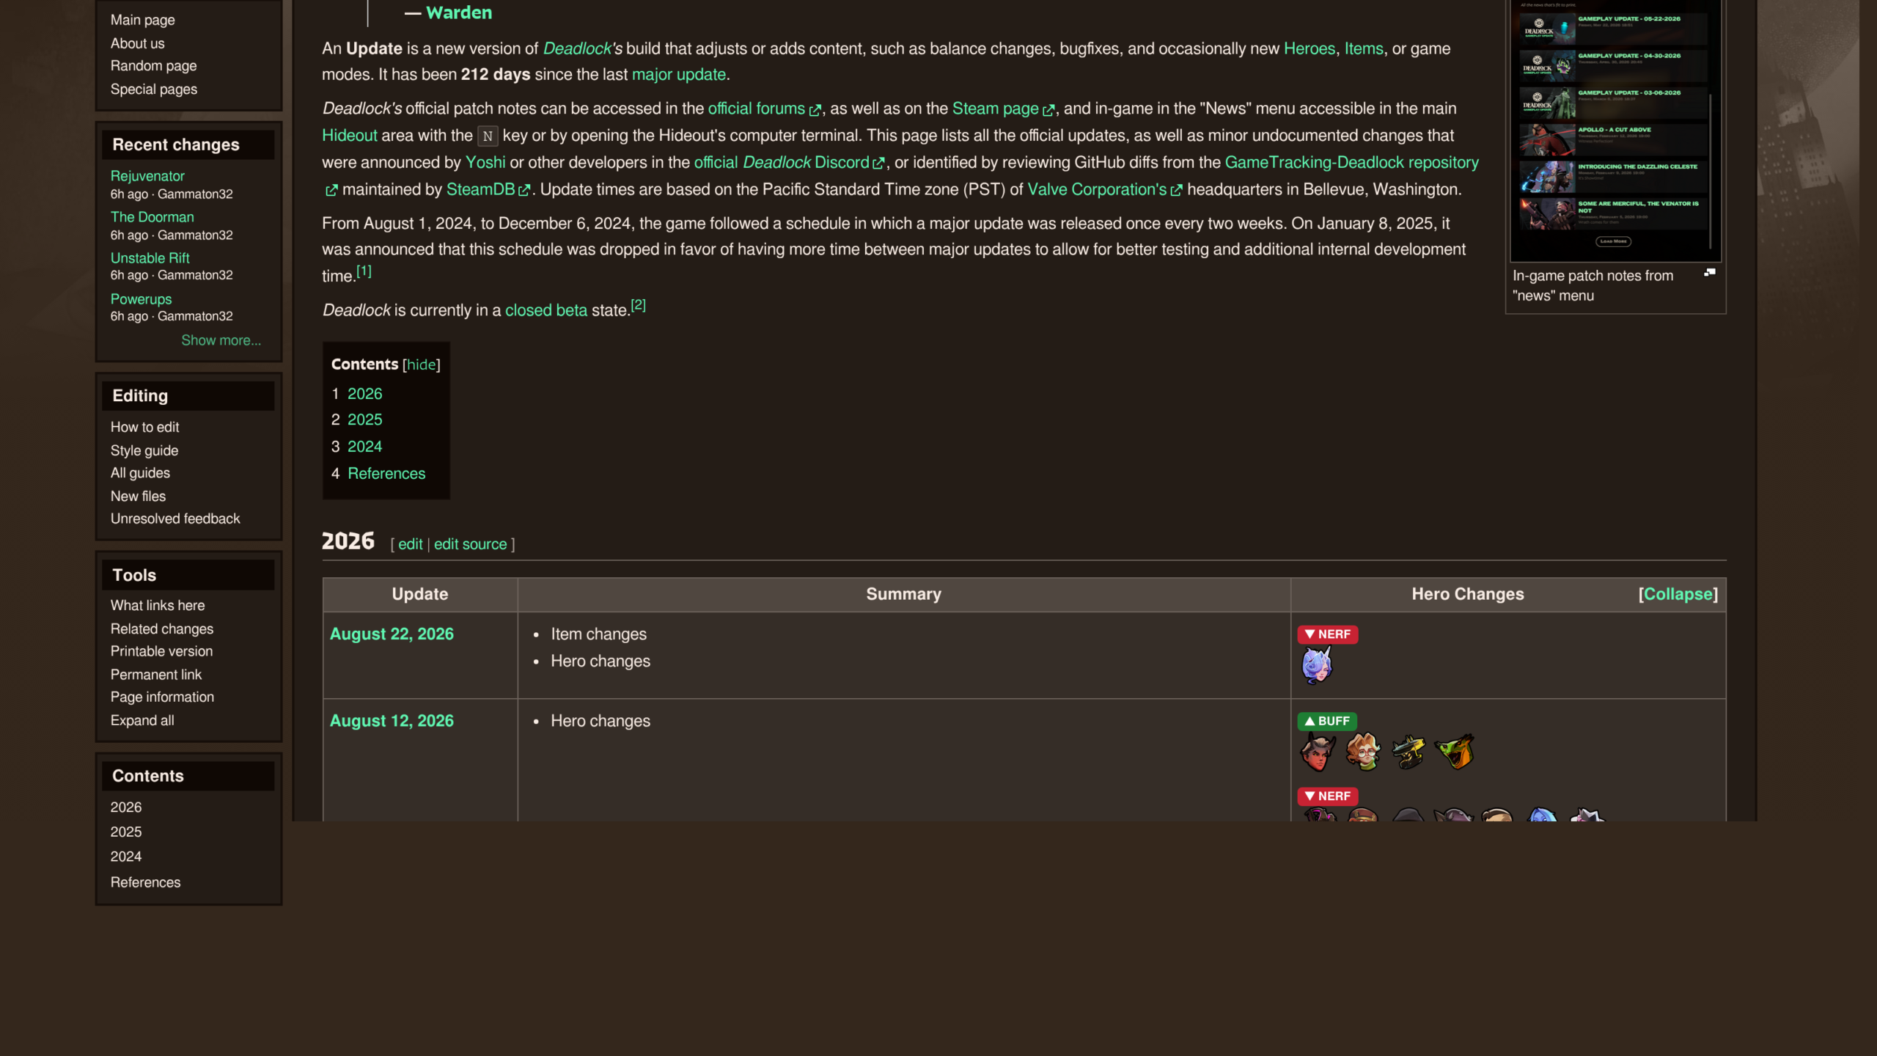Open the Items link in the intro
This screenshot has height=1056, width=1877.
(x=1364, y=49)
